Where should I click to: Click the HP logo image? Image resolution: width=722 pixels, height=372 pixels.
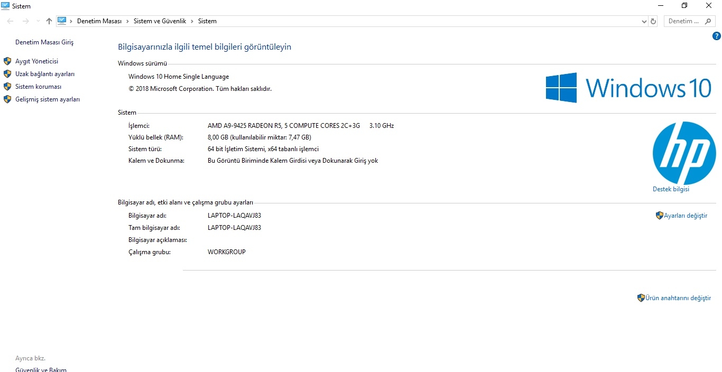684,153
